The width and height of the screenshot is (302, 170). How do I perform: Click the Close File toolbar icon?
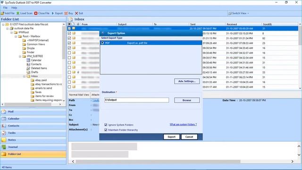coord(36,13)
